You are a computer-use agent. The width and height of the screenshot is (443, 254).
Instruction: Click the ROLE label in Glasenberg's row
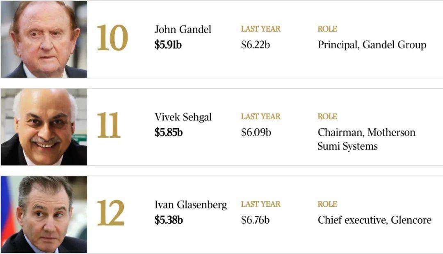[x=327, y=204]
